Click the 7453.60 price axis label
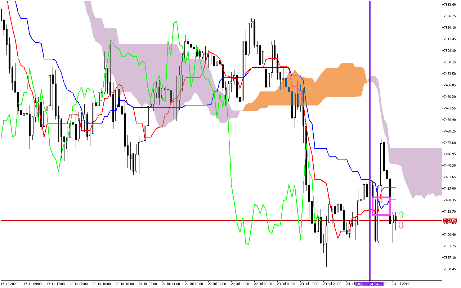The image size is (461, 288). (x=450, y=143)
